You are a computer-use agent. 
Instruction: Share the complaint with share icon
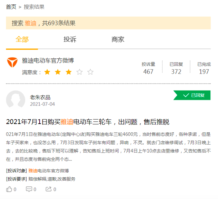(49, 189)
